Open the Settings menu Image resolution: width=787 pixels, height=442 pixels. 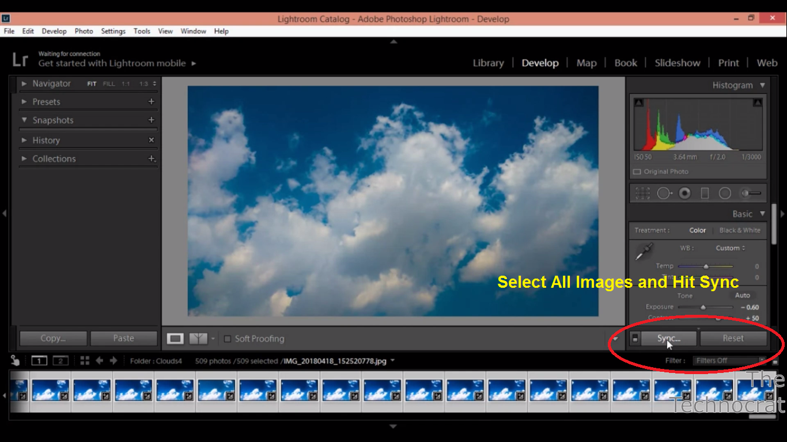pos(113,31)
